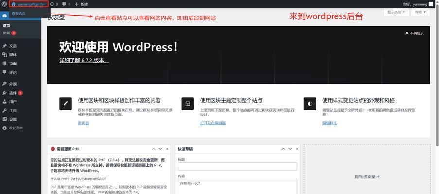
Task: Open 查看站点 from the site dropdown
Action: coord(18,13)
